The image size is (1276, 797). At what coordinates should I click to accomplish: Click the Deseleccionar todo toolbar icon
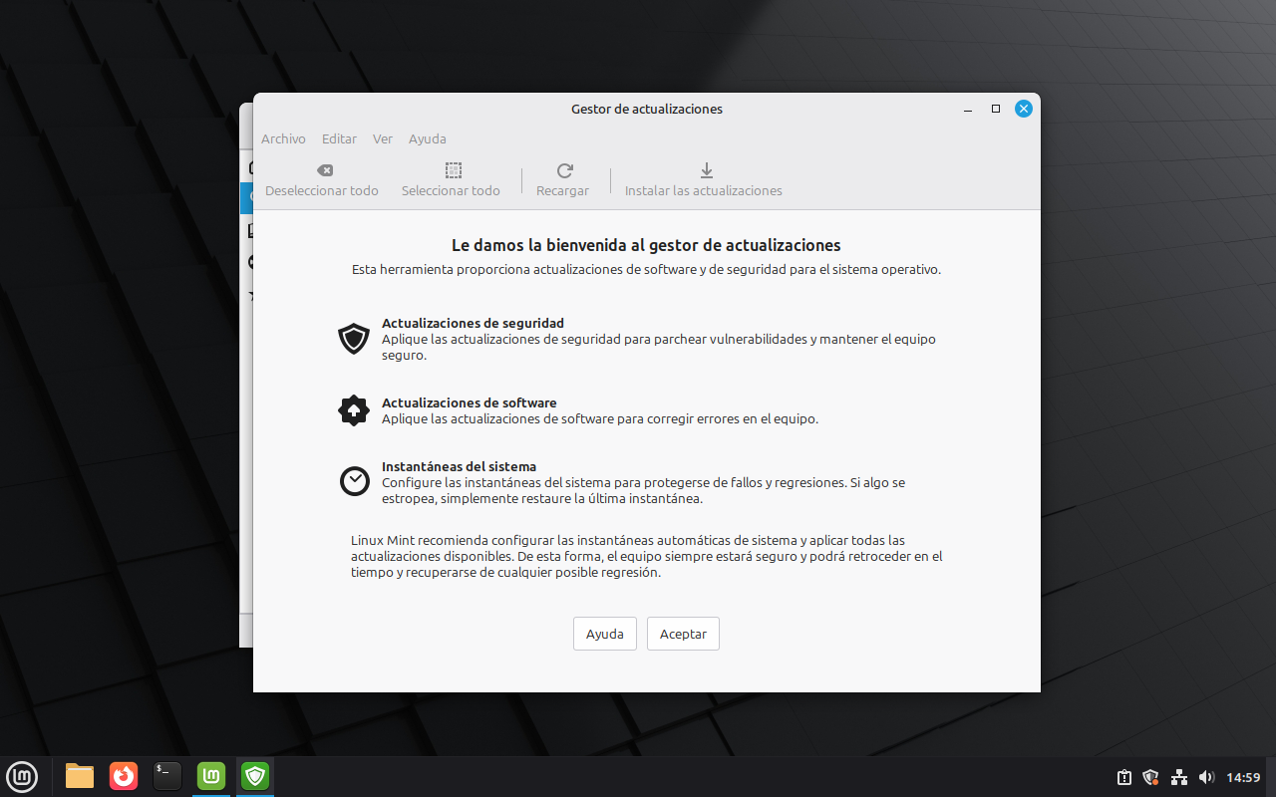[324, 170]
